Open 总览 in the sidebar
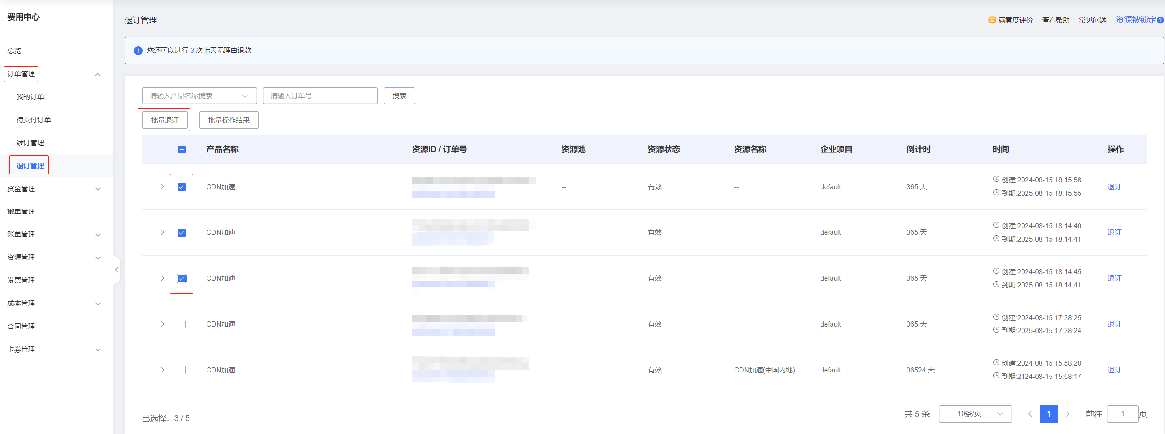 click(x=14, y=51)
